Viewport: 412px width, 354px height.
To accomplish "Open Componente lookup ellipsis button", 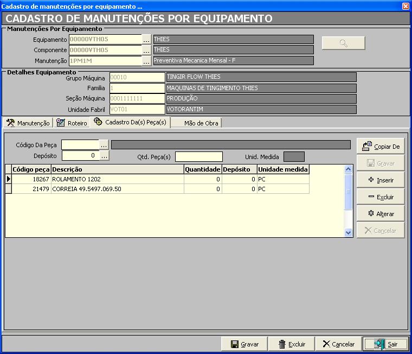I will pyautogui.click(x=146, y=50).
